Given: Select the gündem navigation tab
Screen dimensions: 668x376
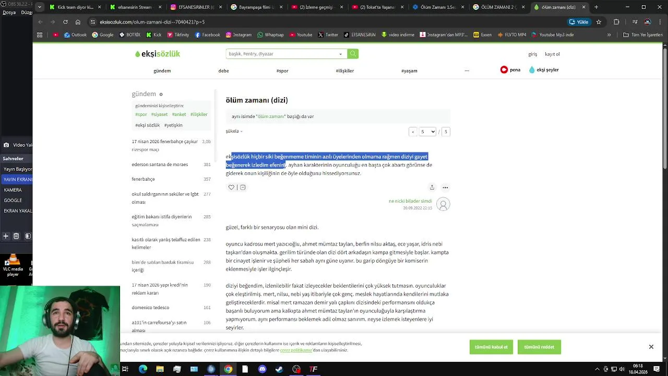Looking at the screenshot, I should point(162,71).
